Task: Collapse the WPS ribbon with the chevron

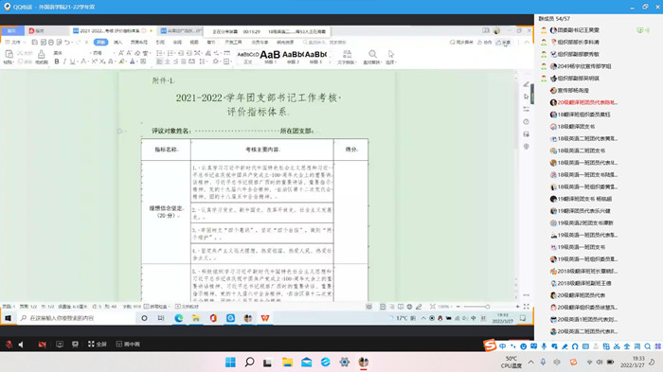Action: coord(527,43)
